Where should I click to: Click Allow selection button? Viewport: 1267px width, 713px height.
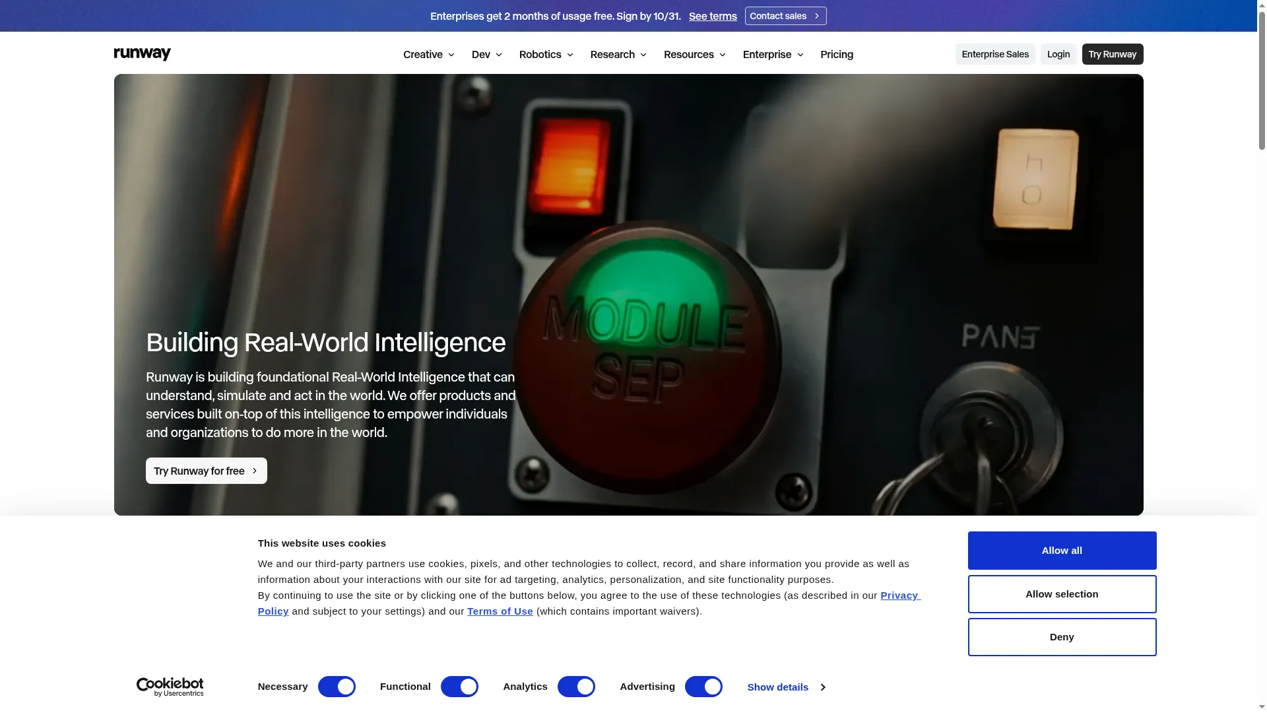1062,594
